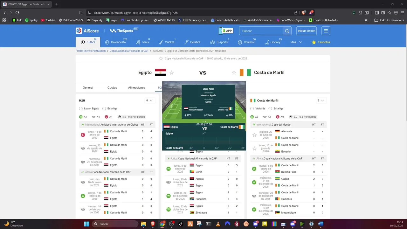Switch to the Cuotas tab
The image size is (407, 229).
click(112, 87)
